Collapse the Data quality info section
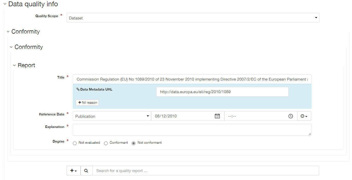The height and width of the screenshot is (180, 352). pyautogui.click(x=5, y=4)
